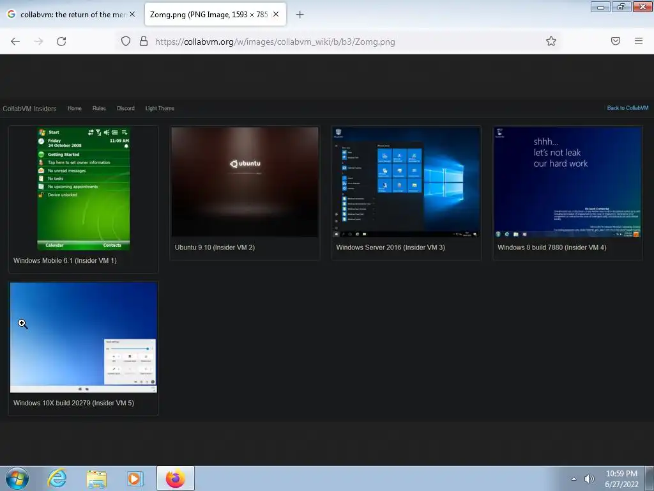Click the Show desktop strip
The height and width of the screenshot is (491, 654).
tap(650, 478)
